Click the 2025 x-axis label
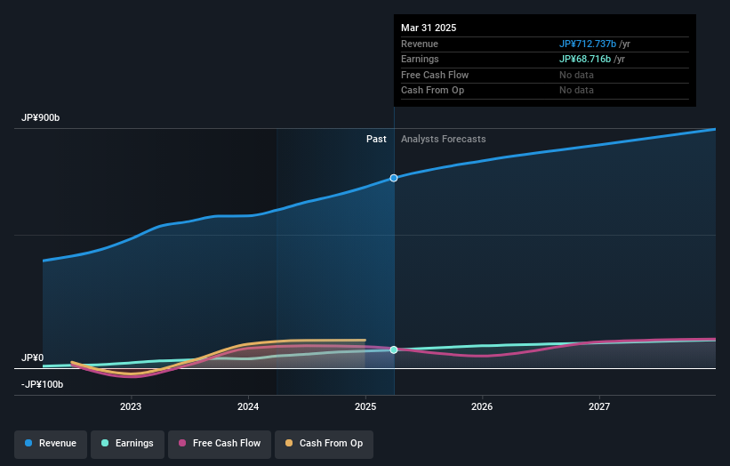 click(x=365, y=407)
